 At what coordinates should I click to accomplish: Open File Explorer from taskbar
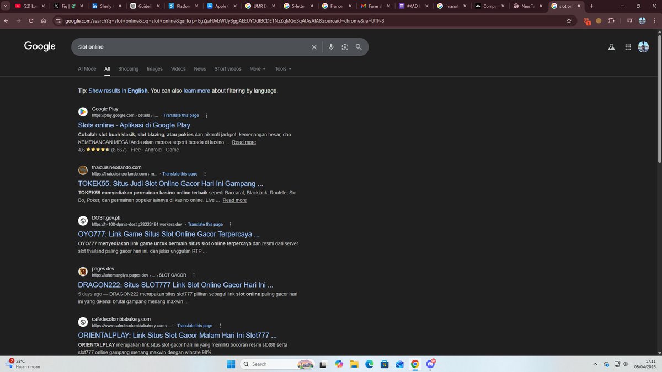coord(354,364)
